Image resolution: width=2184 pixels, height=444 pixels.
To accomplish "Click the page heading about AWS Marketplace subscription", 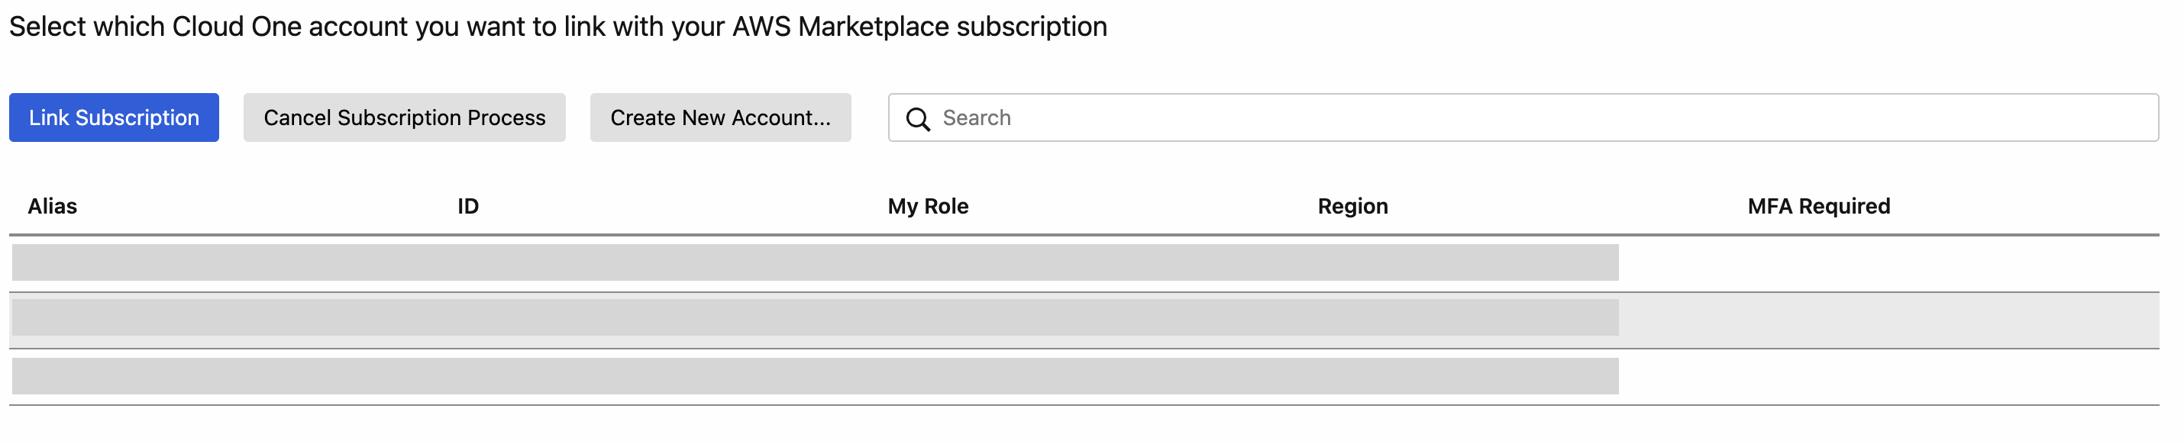I will pyautogui.click(x=558, y=26).
